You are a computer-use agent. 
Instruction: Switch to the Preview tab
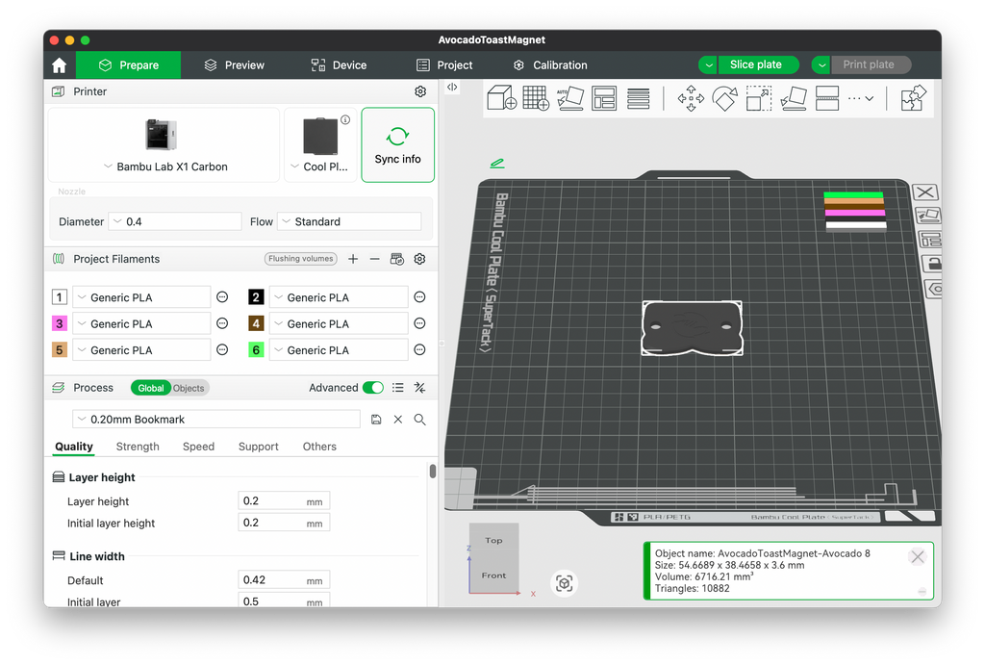coord(235,65)
